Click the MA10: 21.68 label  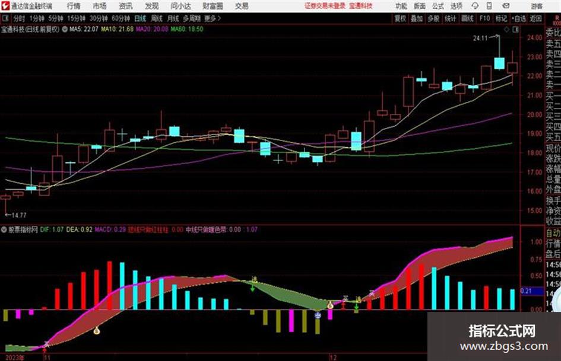(118, 29)
